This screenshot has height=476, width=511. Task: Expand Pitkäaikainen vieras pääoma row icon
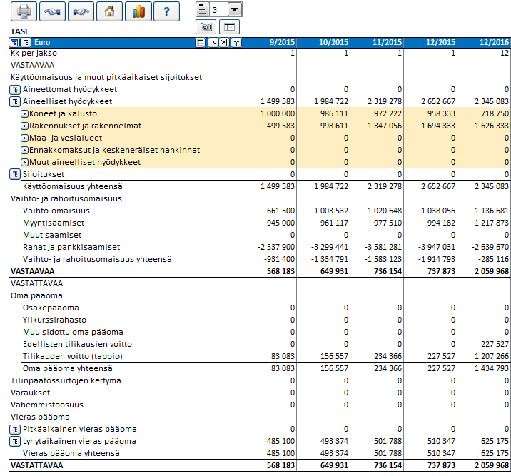(15, 430)
